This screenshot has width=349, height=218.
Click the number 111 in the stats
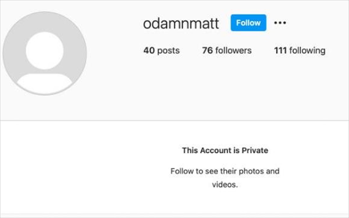(280, 50)
